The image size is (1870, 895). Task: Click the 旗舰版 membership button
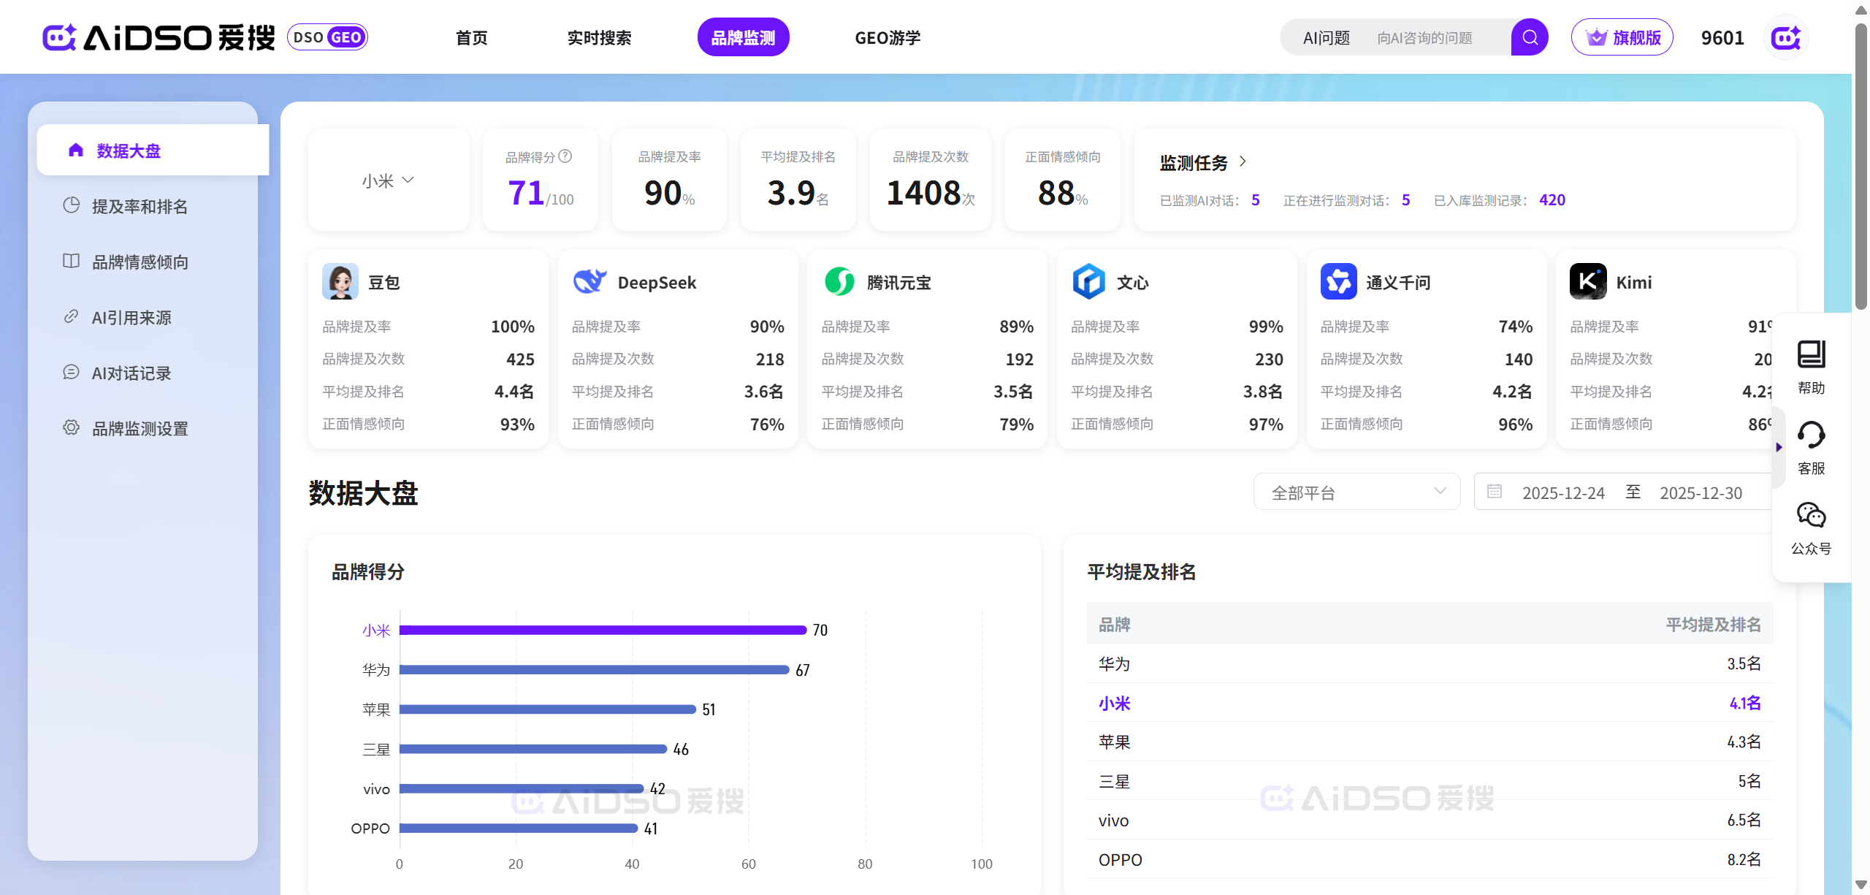[x=1622, y=37]
